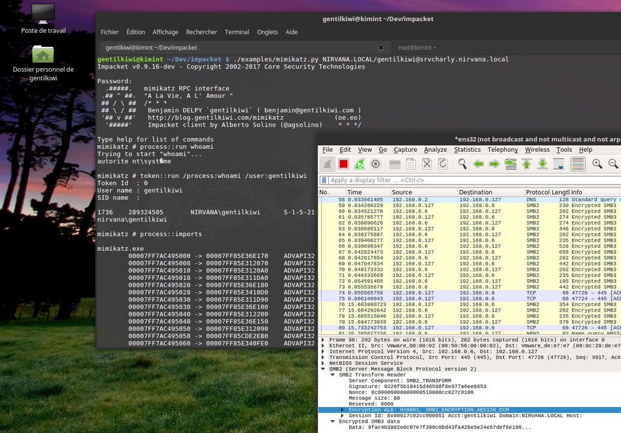Image resolution: width=621 pixels, height=433 pixels.
Task: Close the capture file toolbar icon
Action: click(427, 164)
